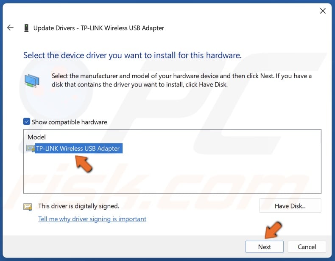Click 'This driver is digitally signed.' text
335x261 pixels.
[x=78, y=206]
